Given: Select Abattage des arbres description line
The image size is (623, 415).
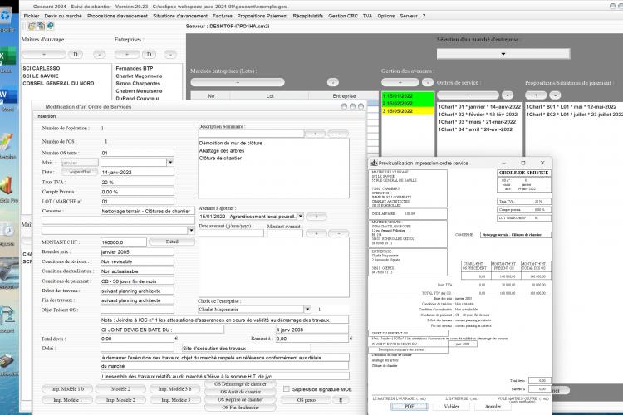Looking at the screenshot, I should coord(222,150).
